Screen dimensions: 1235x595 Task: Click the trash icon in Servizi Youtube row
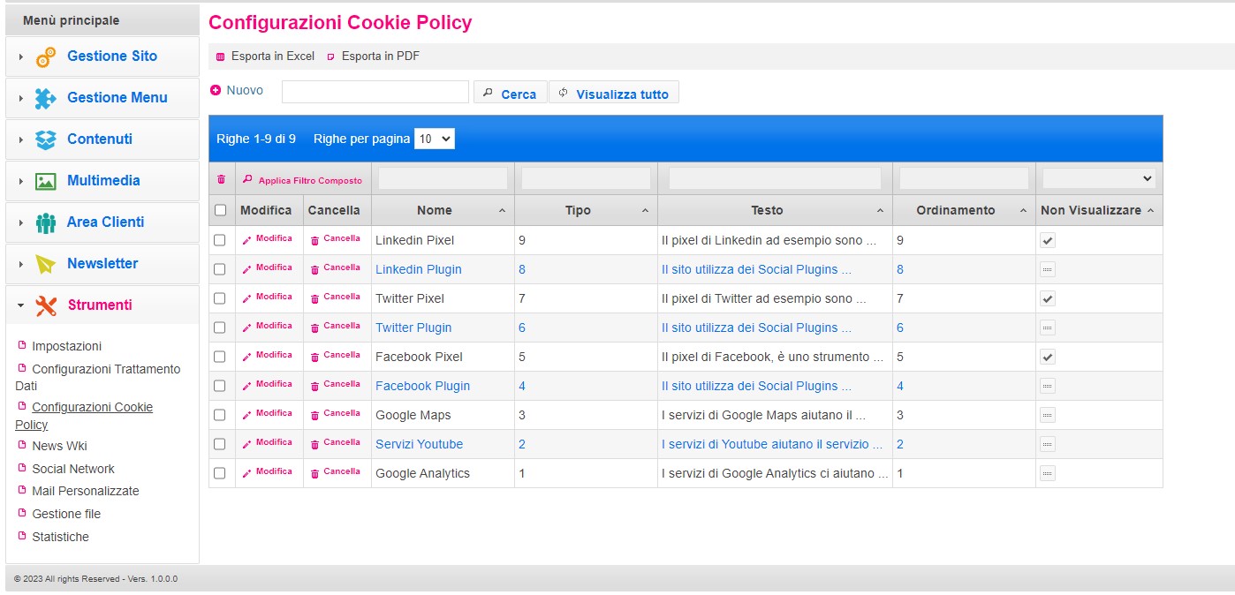314,443
